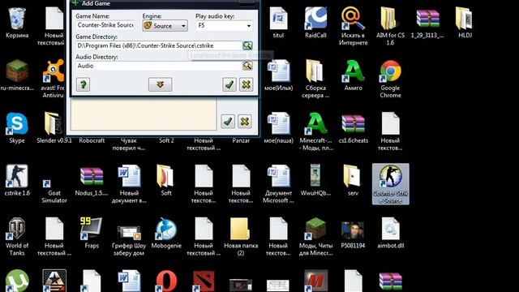Launch Opera browser shortcut
The image size is (519, 292).
(166, 281)
